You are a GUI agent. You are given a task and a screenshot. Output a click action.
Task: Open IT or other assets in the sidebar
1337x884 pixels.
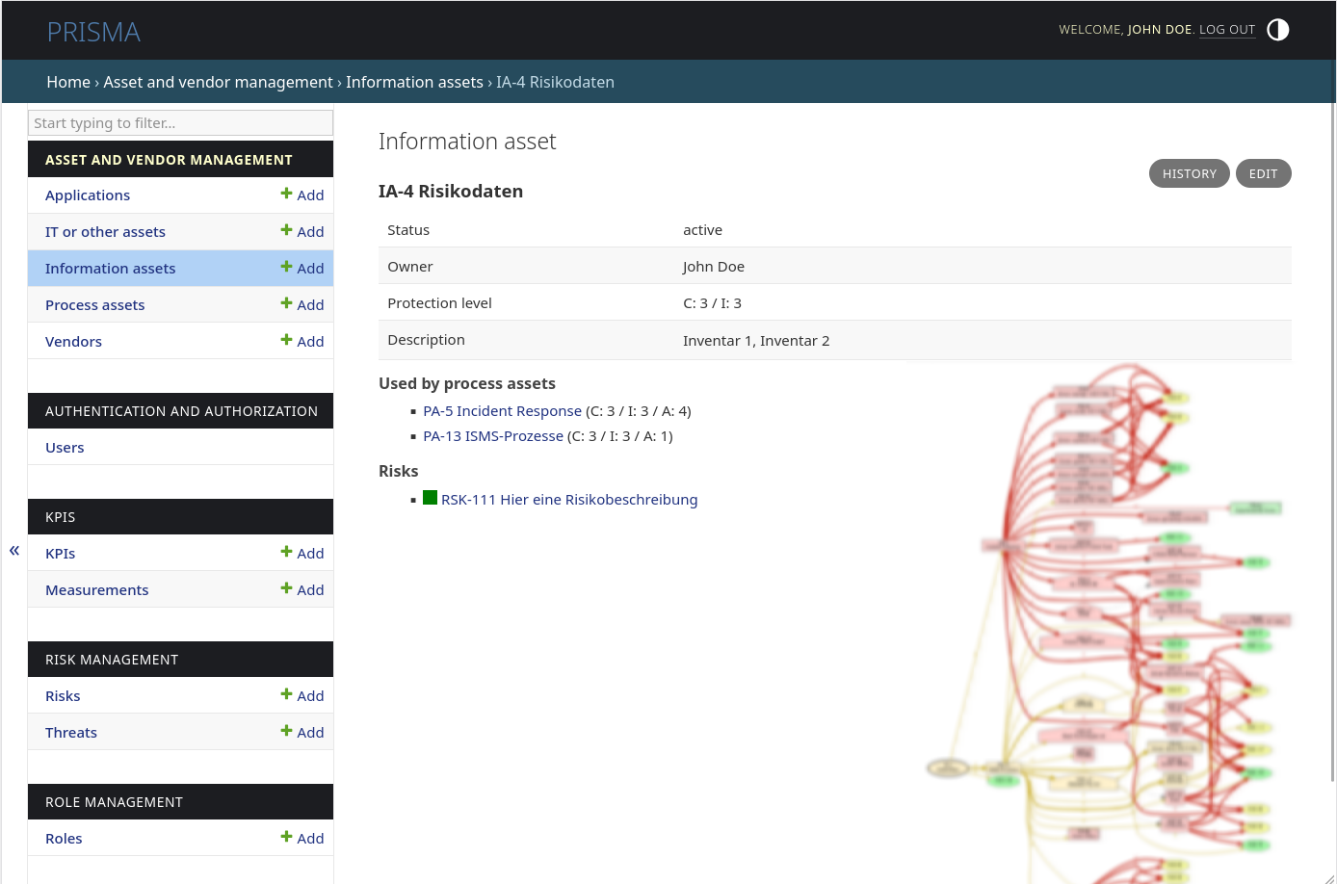105,231
